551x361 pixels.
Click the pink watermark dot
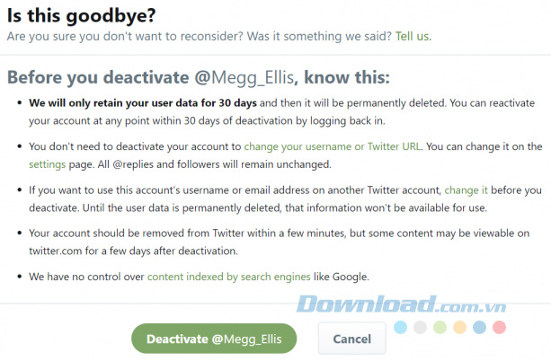[499, 327]
